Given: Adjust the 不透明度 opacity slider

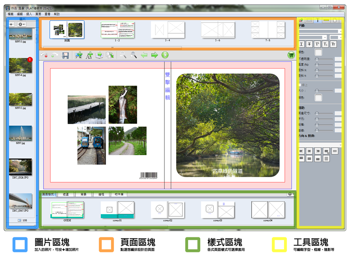Looking at the screenshot, I should 324,59.
